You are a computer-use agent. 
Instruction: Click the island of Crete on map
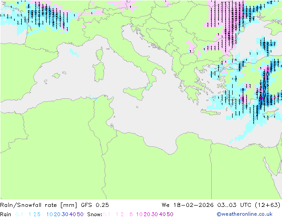(x=210, y=112)
